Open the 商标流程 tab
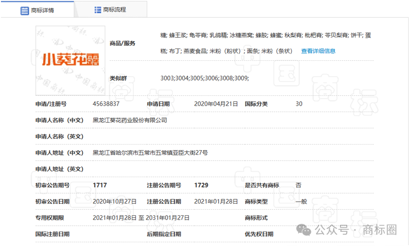 click(x=114, y=10)
